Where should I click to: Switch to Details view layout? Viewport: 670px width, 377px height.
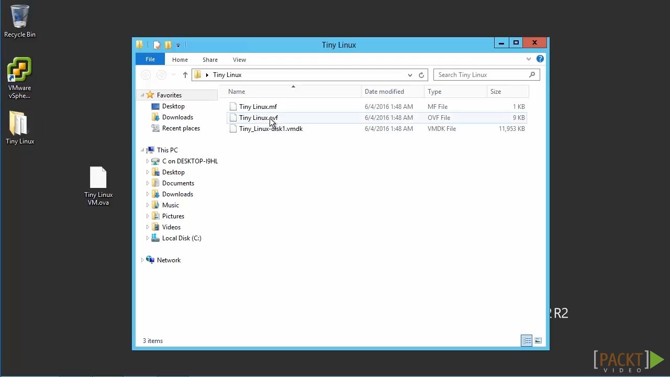tap(527, 341)
